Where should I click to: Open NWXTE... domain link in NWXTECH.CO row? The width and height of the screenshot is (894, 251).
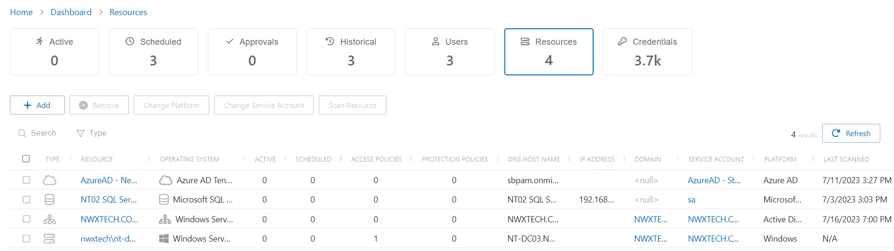tap(651, 219)
